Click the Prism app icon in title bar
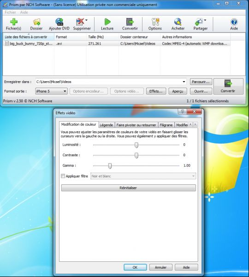 [x=5, y=5]
